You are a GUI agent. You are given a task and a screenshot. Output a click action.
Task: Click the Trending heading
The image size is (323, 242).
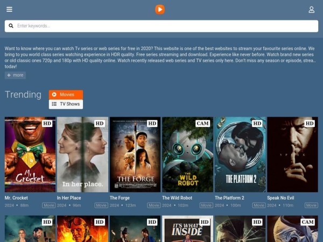coord(23,95)
